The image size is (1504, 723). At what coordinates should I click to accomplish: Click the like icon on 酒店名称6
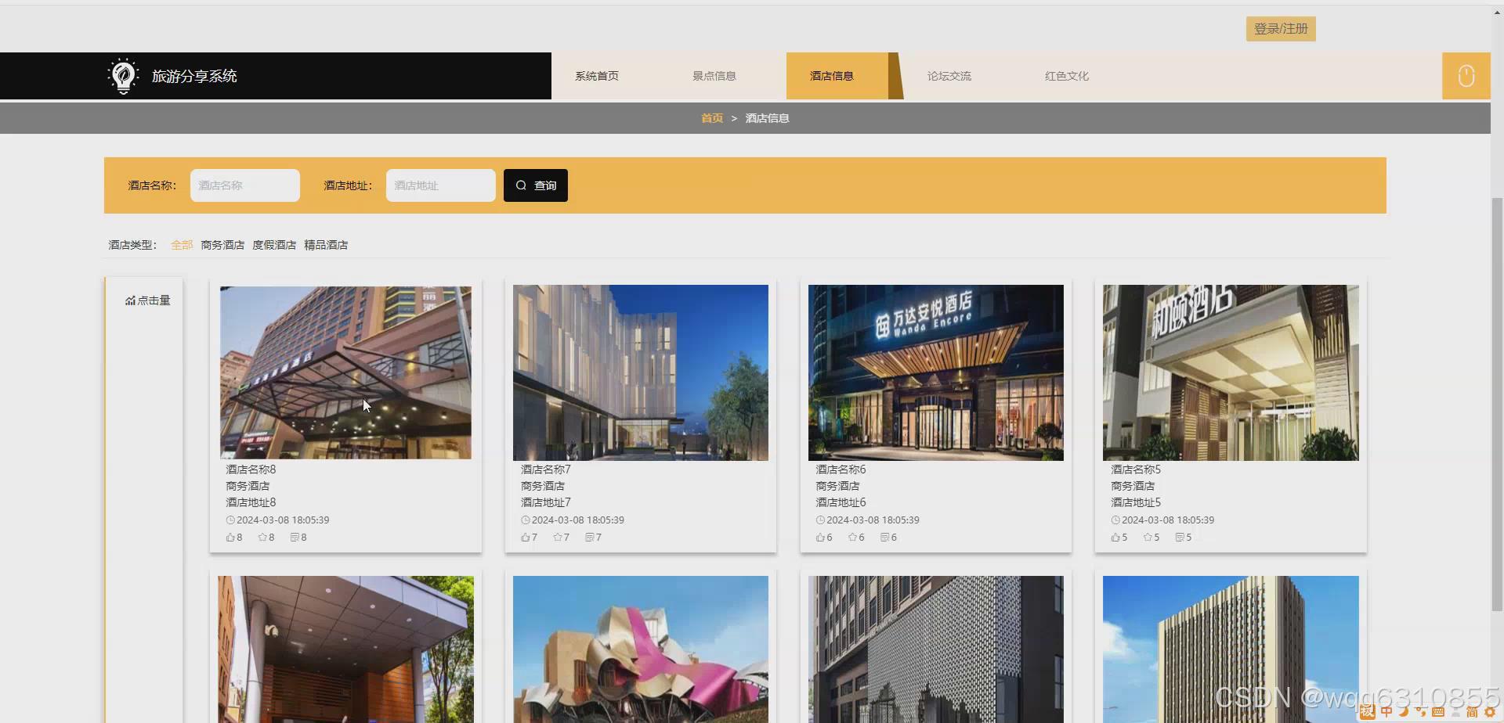point(820,538)
